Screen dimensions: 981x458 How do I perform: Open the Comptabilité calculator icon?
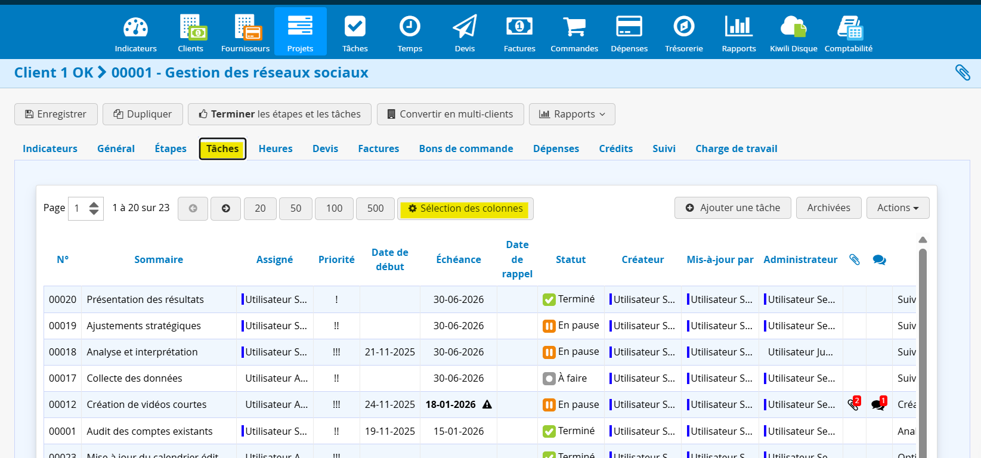click(x=849, y=27)
